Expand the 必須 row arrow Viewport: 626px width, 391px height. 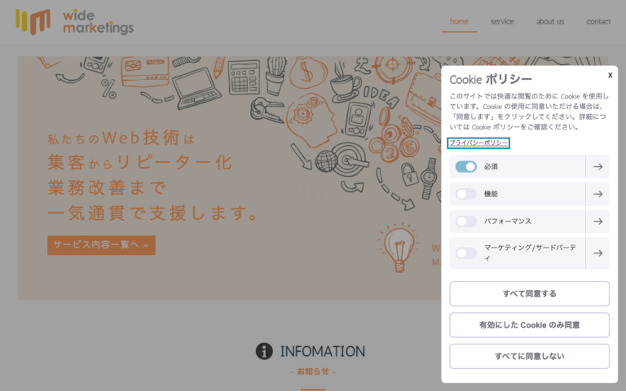597,166
